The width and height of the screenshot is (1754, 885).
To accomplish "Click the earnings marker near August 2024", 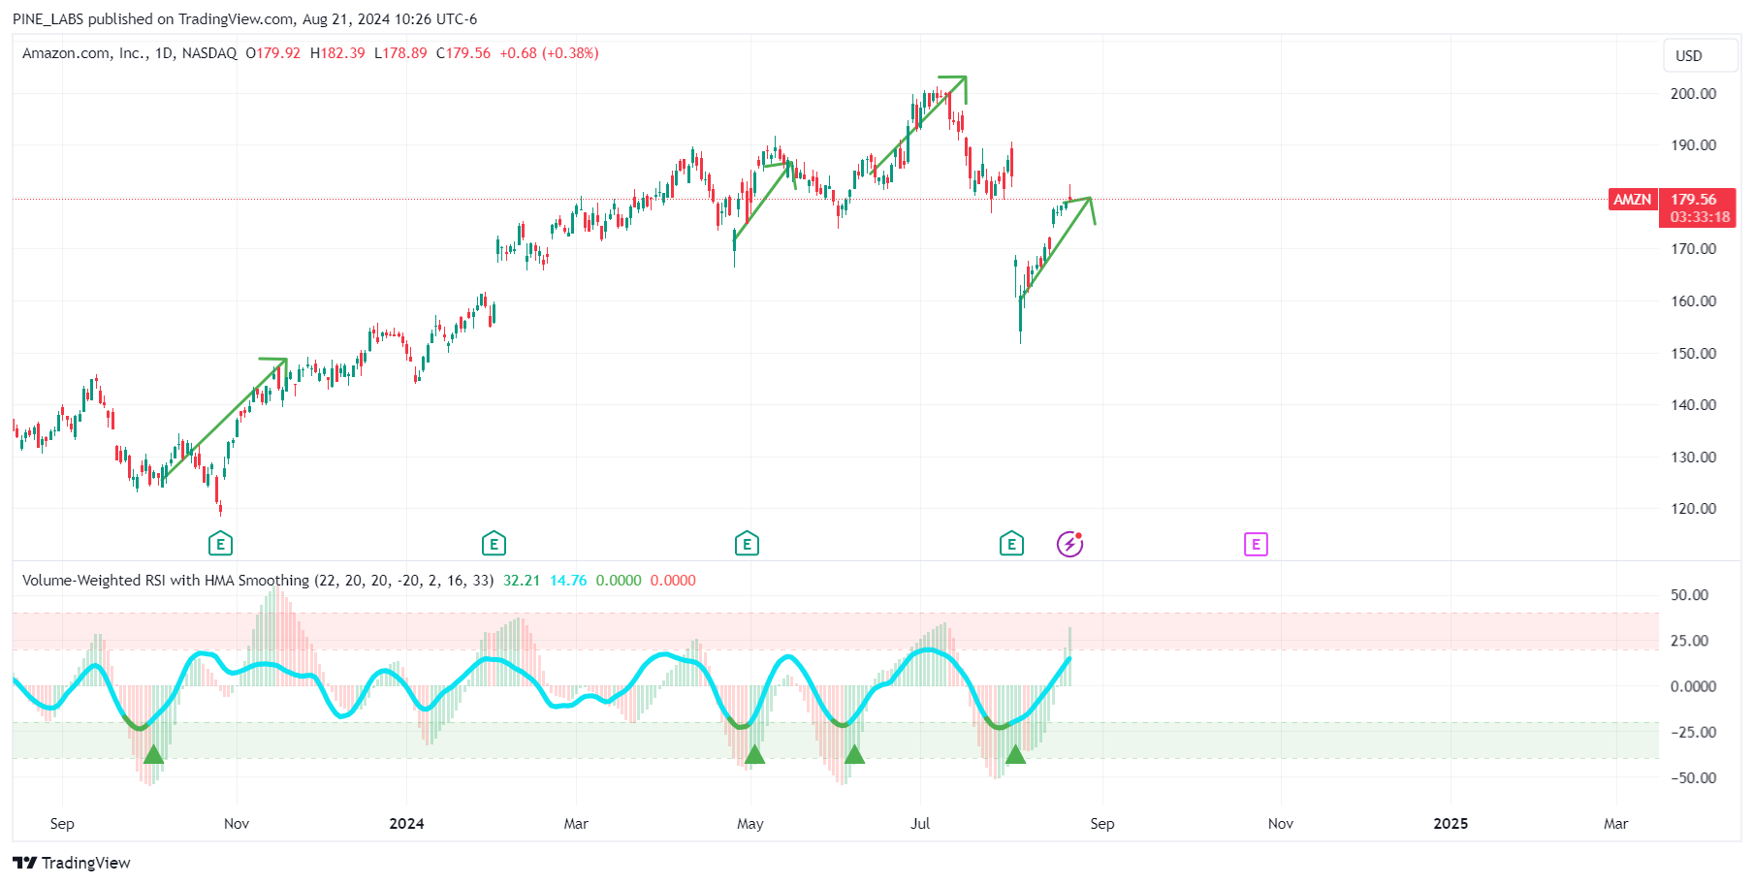I will pyautogui.click(x=1011, y=544).
